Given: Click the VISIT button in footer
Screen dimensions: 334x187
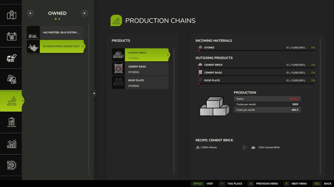Looking at the screenshot, I should [x=202, y=184].
